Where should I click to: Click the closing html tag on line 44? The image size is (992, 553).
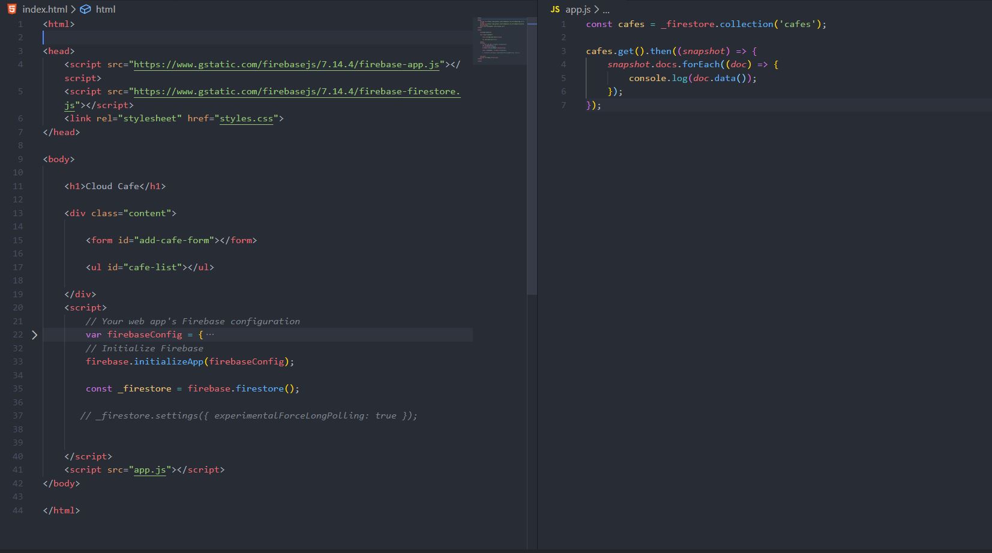[x=61, y=510]
